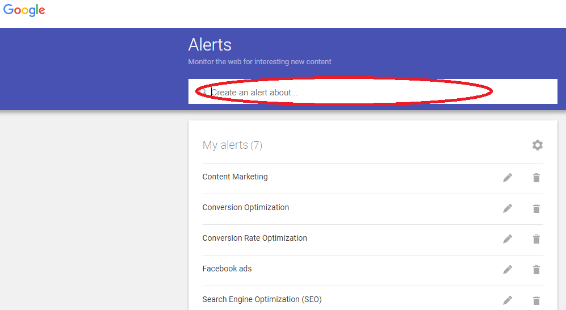Open the My alerts settings gear
566x310 pixels.
[x=538, y=145]
